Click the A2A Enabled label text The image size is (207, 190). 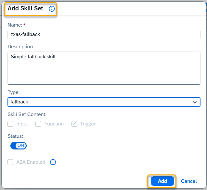pos(31,162)
